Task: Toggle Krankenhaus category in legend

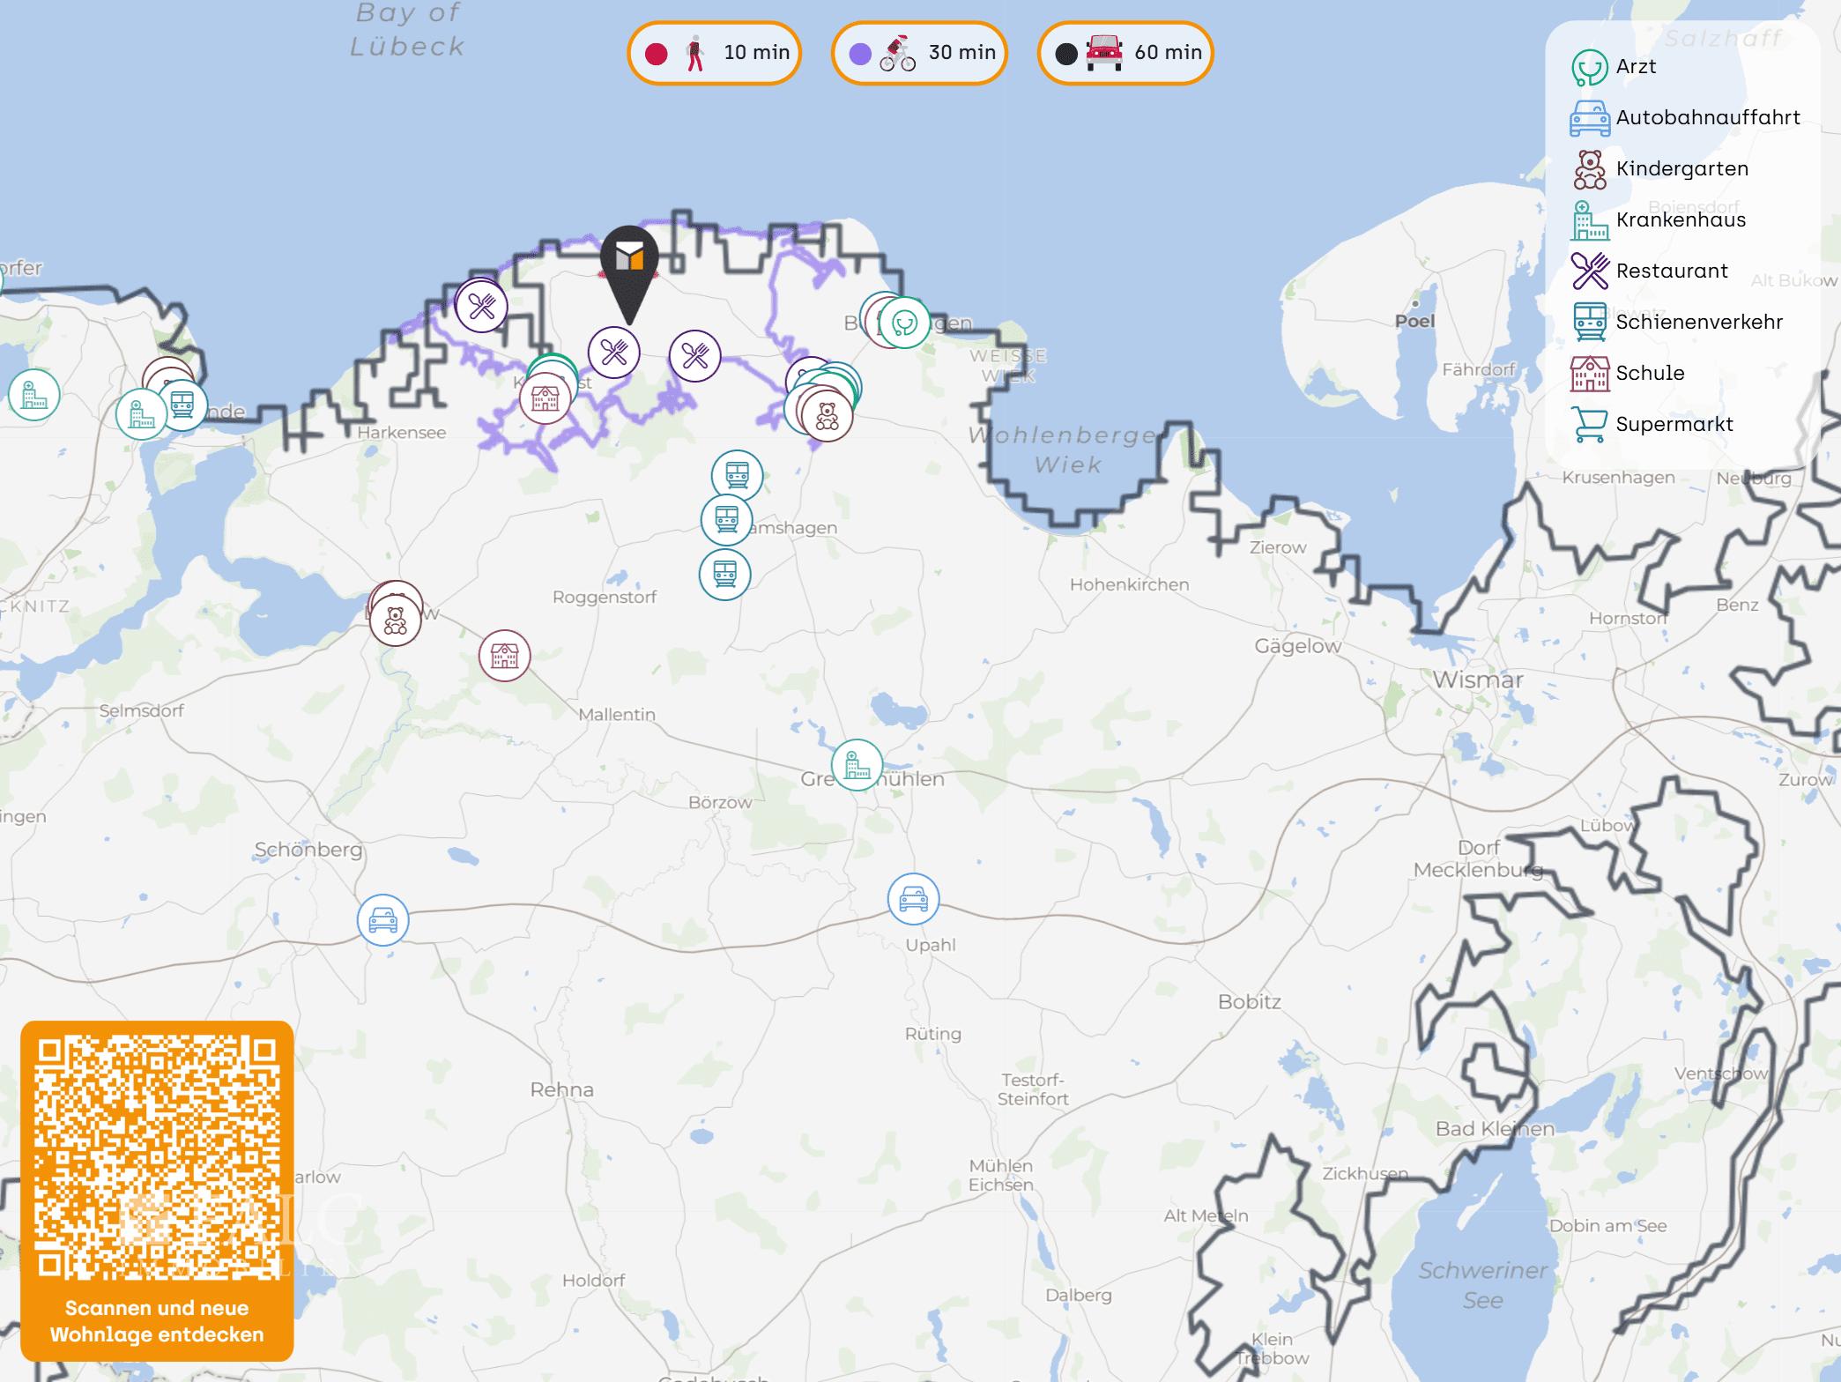Action: point(1659,220)
